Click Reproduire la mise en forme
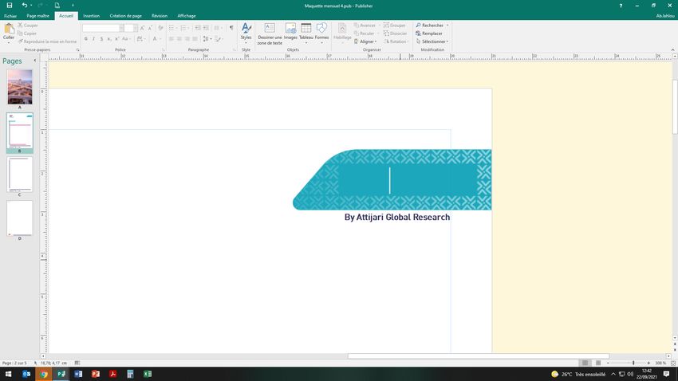 48,41
